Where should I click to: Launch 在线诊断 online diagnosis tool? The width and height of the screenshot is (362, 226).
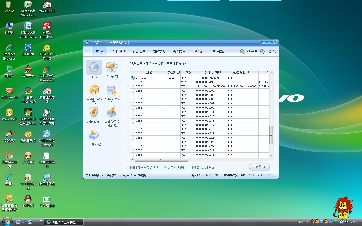tap(112, 67)
